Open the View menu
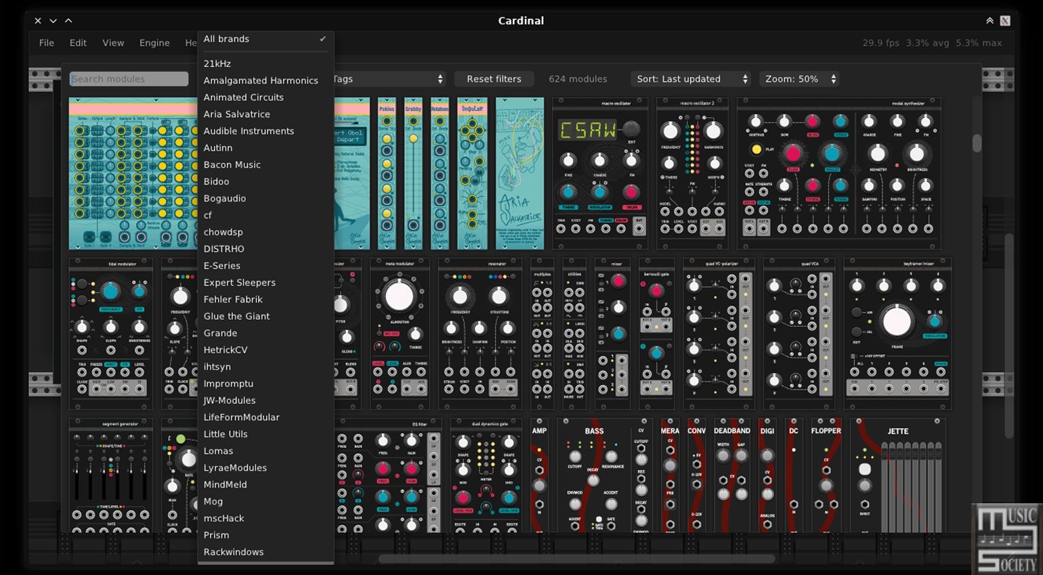This screenshot has height=575, width=1043. [x=113, y=43]
